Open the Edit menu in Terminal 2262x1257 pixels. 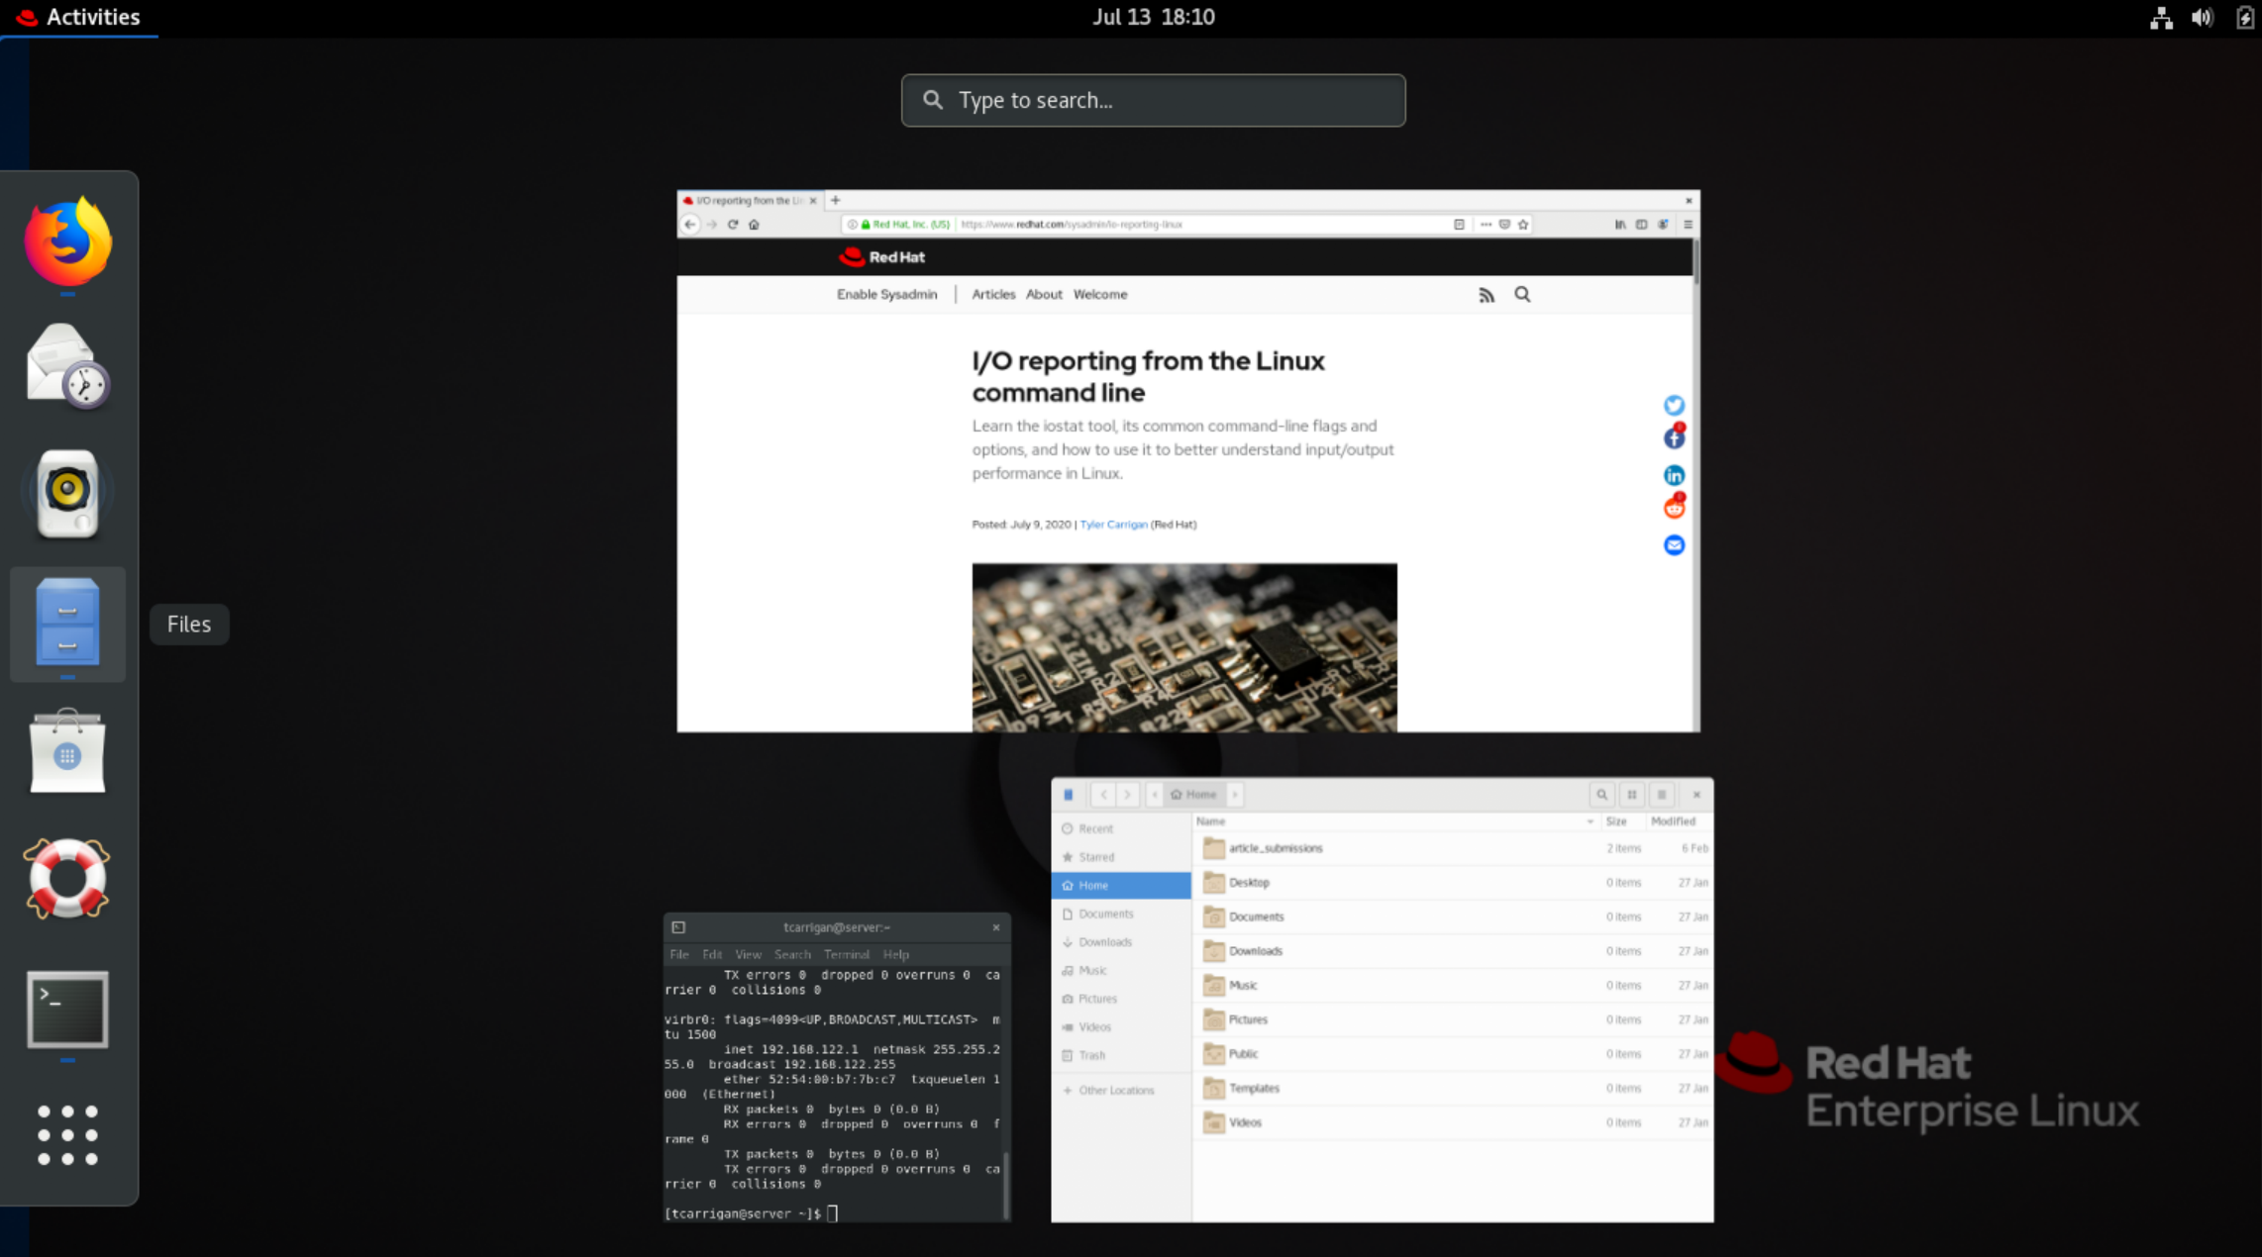click(x=711, y=954)
